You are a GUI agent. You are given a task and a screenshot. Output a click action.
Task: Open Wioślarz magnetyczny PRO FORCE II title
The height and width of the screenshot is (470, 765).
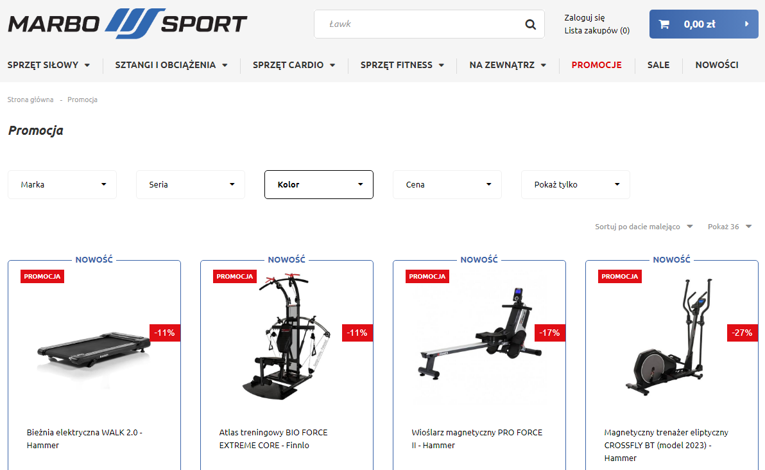coord(477,439)
